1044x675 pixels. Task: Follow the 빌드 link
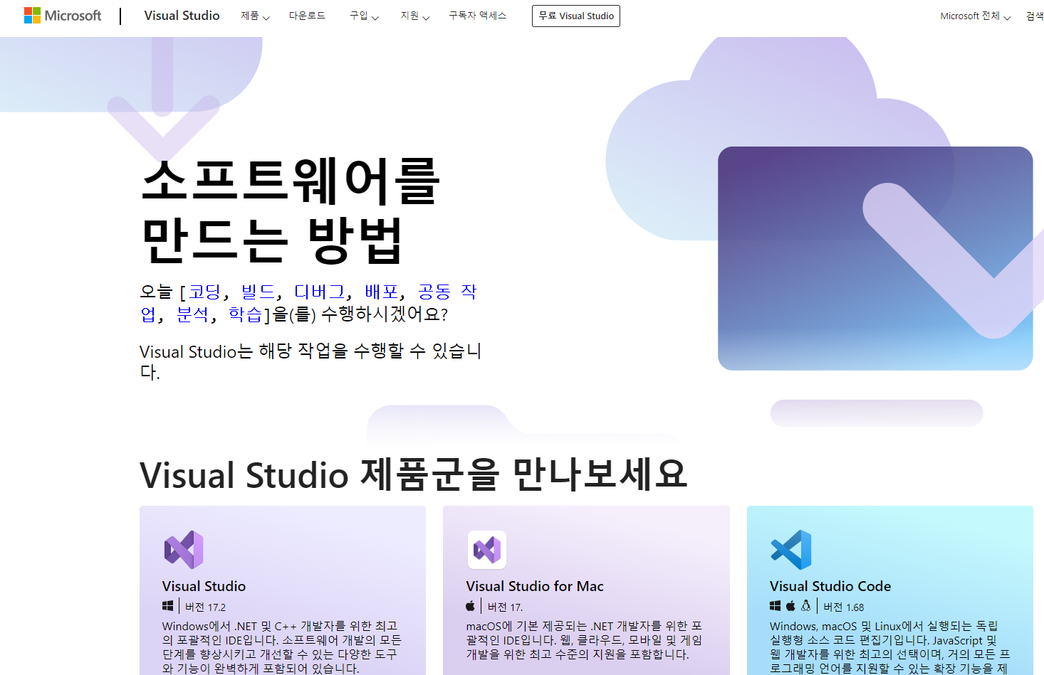pos(258,292)
